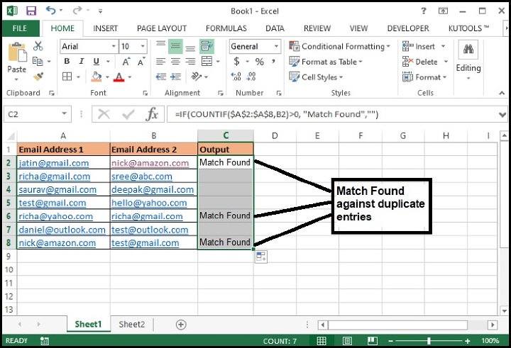Switch to Page Layout view

347,341
